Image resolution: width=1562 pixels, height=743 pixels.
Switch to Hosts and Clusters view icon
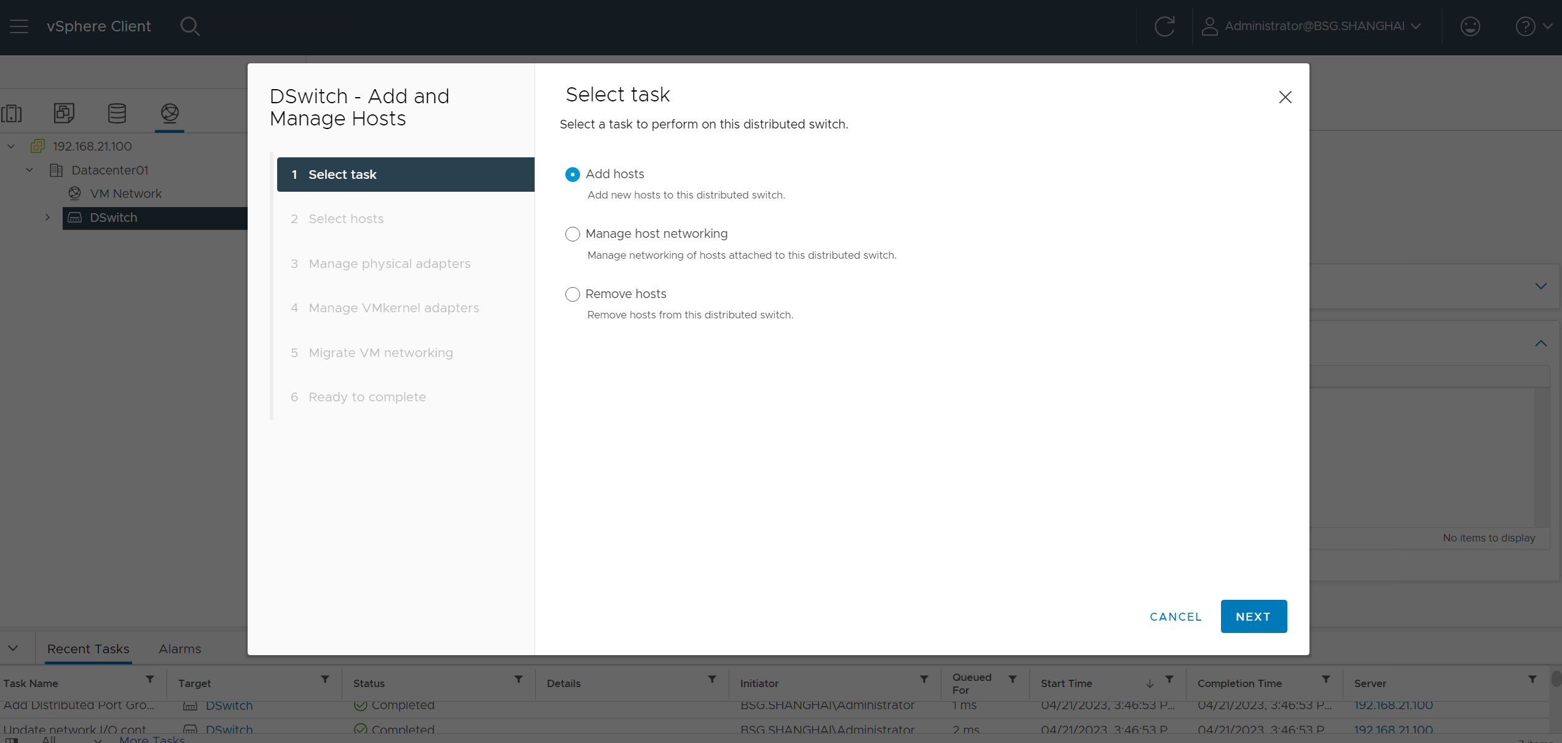coord(12,113)
